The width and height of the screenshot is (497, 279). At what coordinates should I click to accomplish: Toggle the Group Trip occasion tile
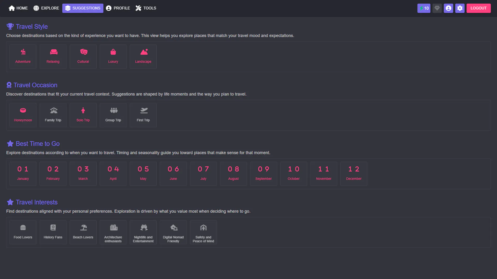[113, 115]
